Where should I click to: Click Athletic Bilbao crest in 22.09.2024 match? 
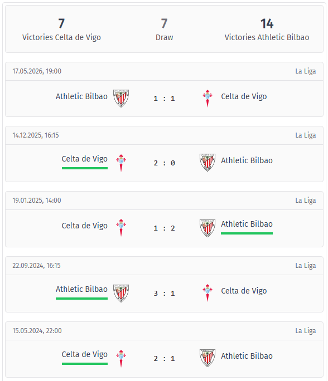[121, 294]
